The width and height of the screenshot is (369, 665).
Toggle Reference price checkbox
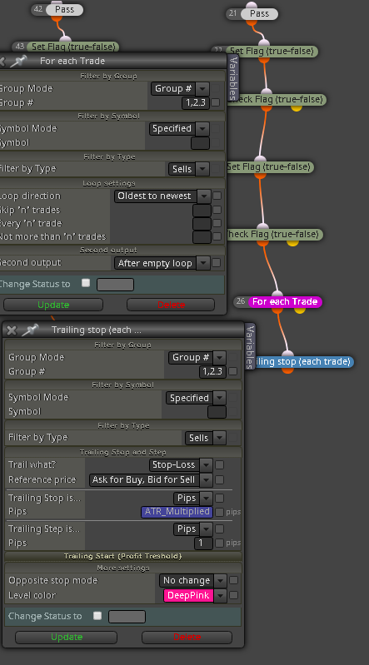tap(219, 479)
